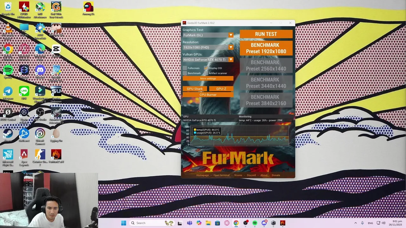Select the Discord desktop shortcut

point(40,72)
